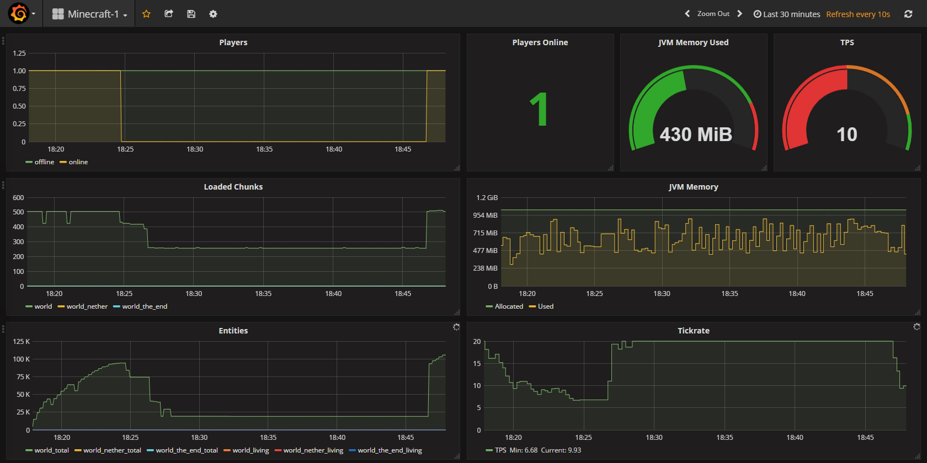Toggle the Used series in JVM Memory legend
Image resolution: width=927 pixels, height=463 pixels.
545,306
